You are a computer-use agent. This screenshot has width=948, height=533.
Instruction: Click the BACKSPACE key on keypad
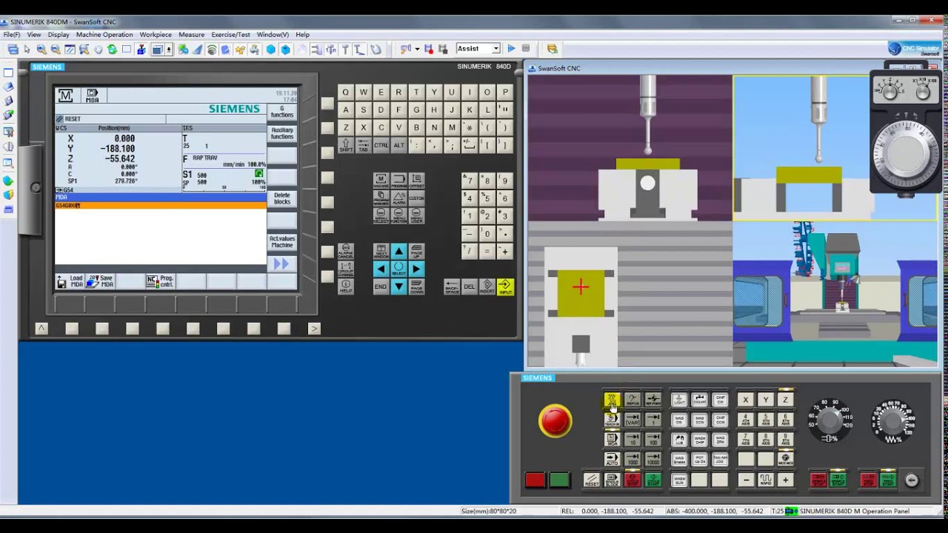point(452,286)
